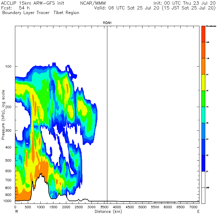The width and height of the screenshot is (217, 217).
Task: Click the 0 km distance tick label
Action: click(15, 207)
